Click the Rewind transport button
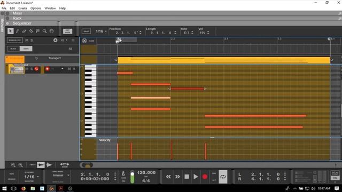This screenshot has height=192, width=342. click(x=168, y=177)
